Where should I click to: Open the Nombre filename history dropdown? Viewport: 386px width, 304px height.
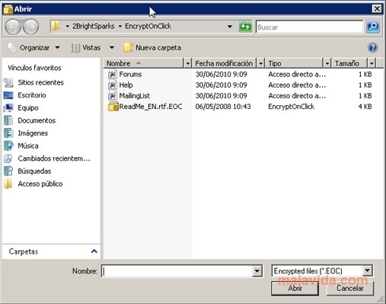(x=257, y=271)
